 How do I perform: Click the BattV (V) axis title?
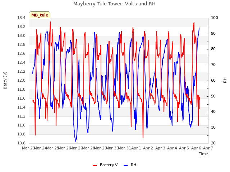5,80
